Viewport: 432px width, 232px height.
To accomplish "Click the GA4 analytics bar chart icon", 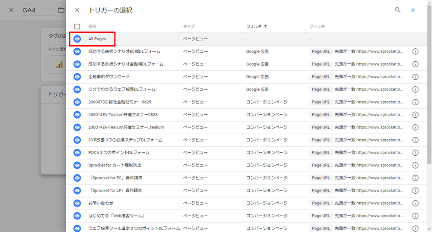I will [x=60, y=65].
